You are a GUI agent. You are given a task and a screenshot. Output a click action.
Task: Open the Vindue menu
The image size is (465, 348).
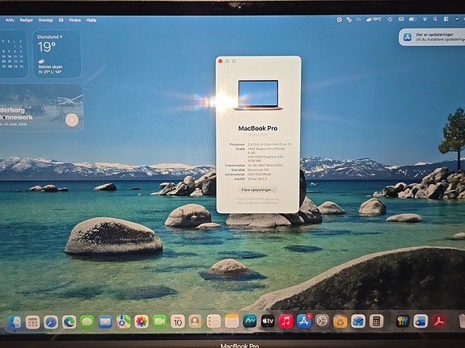click(x=74, y=20)
